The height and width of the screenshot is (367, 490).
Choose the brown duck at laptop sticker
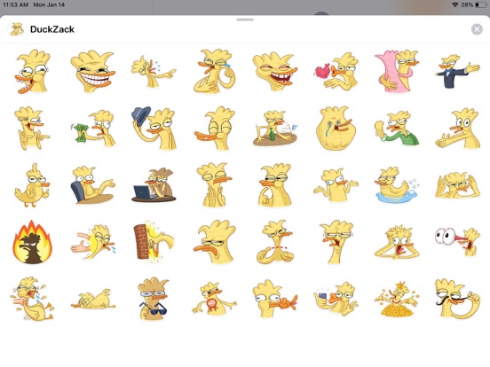tap(154, 184)
